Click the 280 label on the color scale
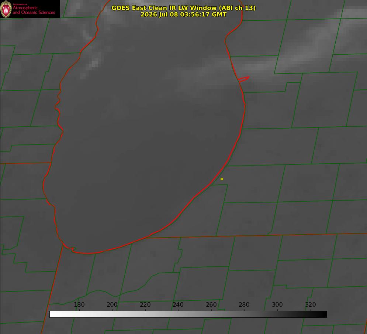Viewport: 367px width, 334px height. click(x=244, y=304)
